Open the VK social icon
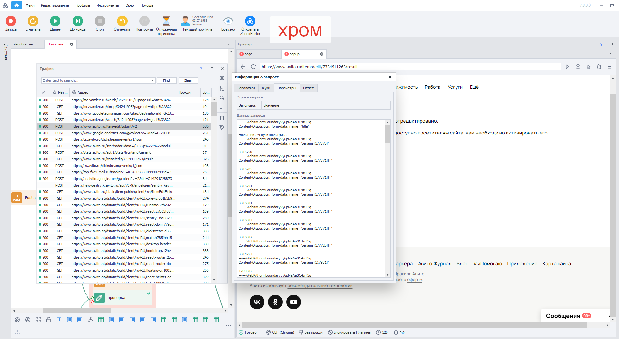Screen dimensions: 619x339 pos(257,302)
